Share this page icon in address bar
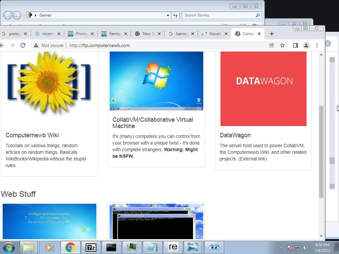 pos(271,45)
